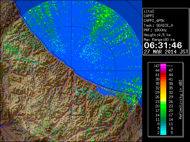The height and width of the screenshot is (142, 190).
Task: Click 'Task: SEAICE_A' text
Action: pos(158,25)
